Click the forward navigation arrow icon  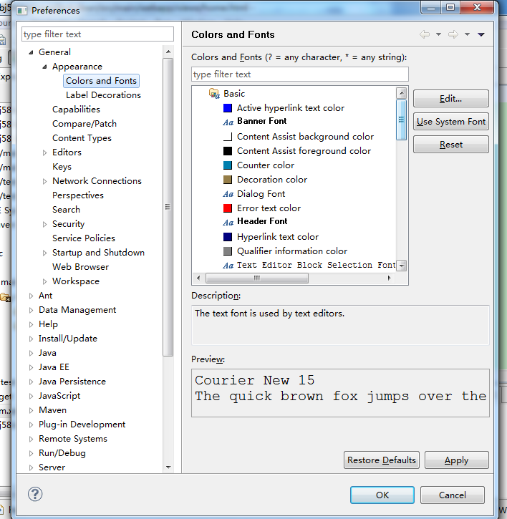point(453,34)
